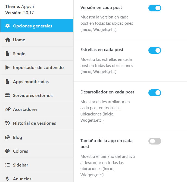Turn off Estrellas en cada post switch
187x182 pixels.
(x=155, y=50)
